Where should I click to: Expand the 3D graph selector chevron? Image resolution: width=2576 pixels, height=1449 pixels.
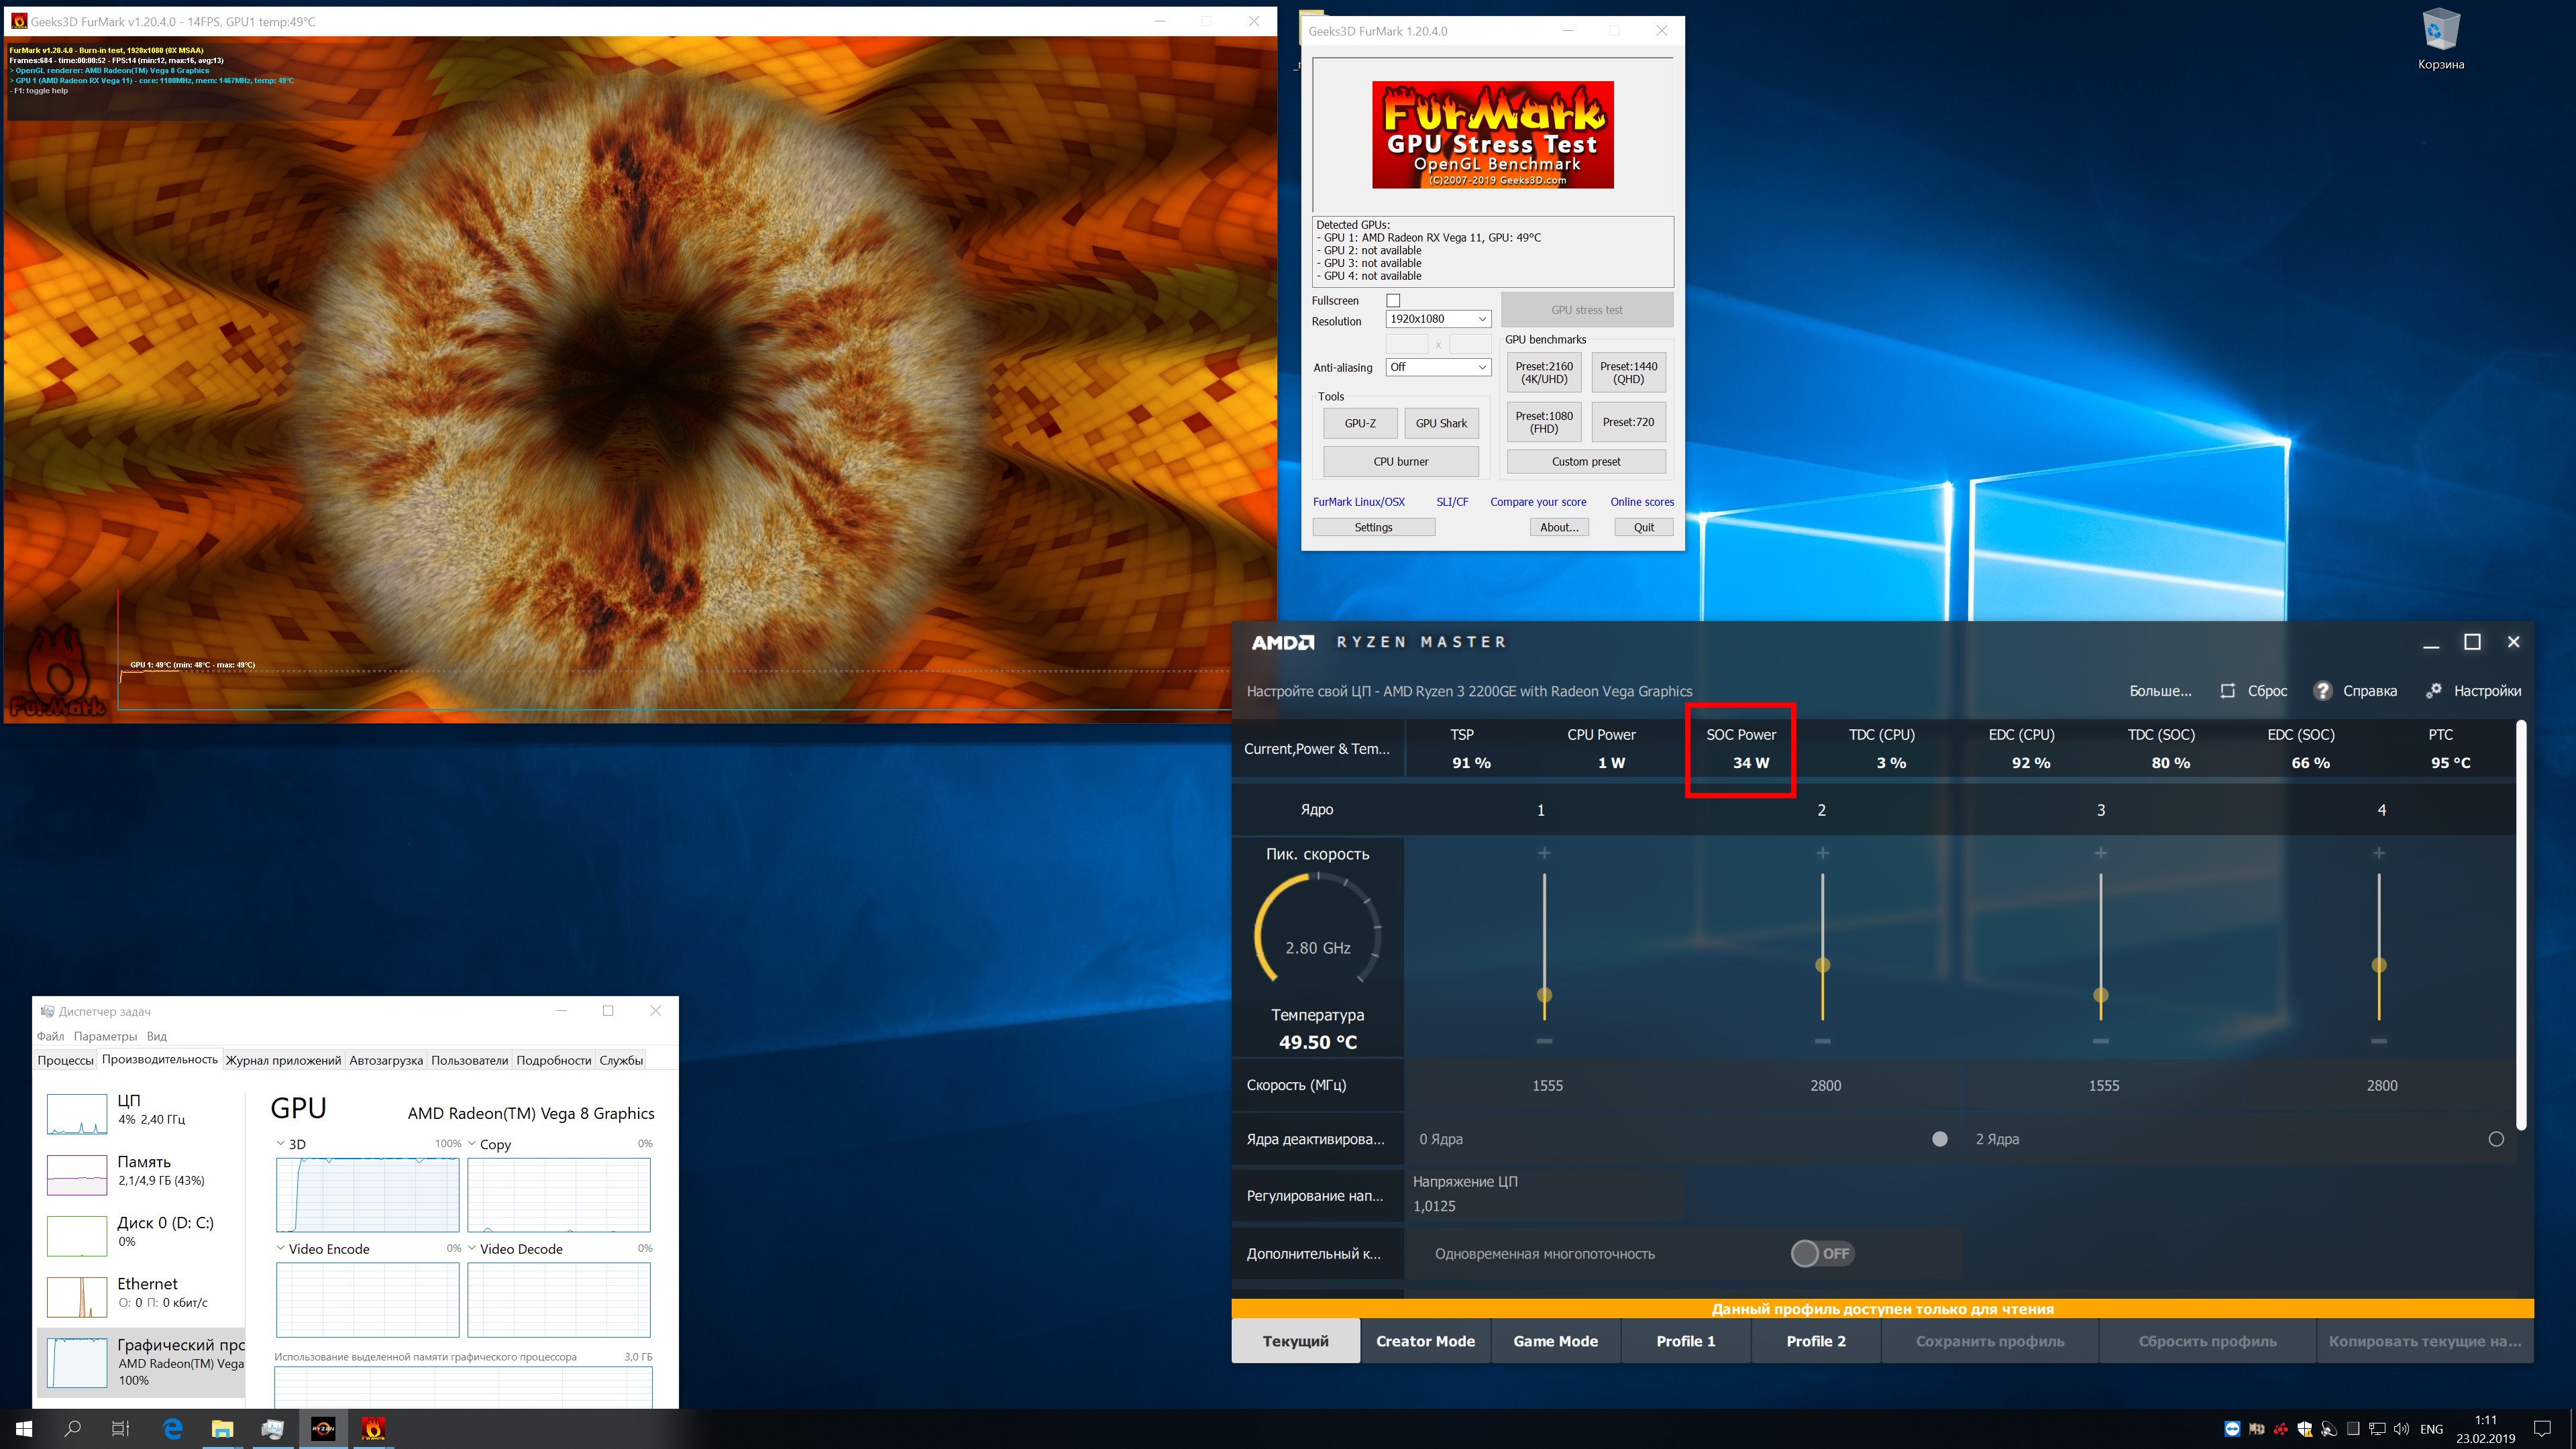[x=281, y=1143]
